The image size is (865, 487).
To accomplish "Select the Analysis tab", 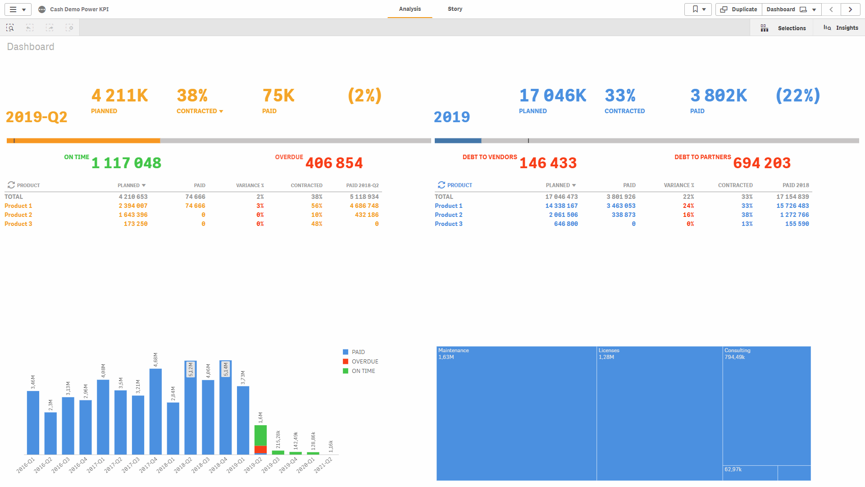I will pos(410,9).
